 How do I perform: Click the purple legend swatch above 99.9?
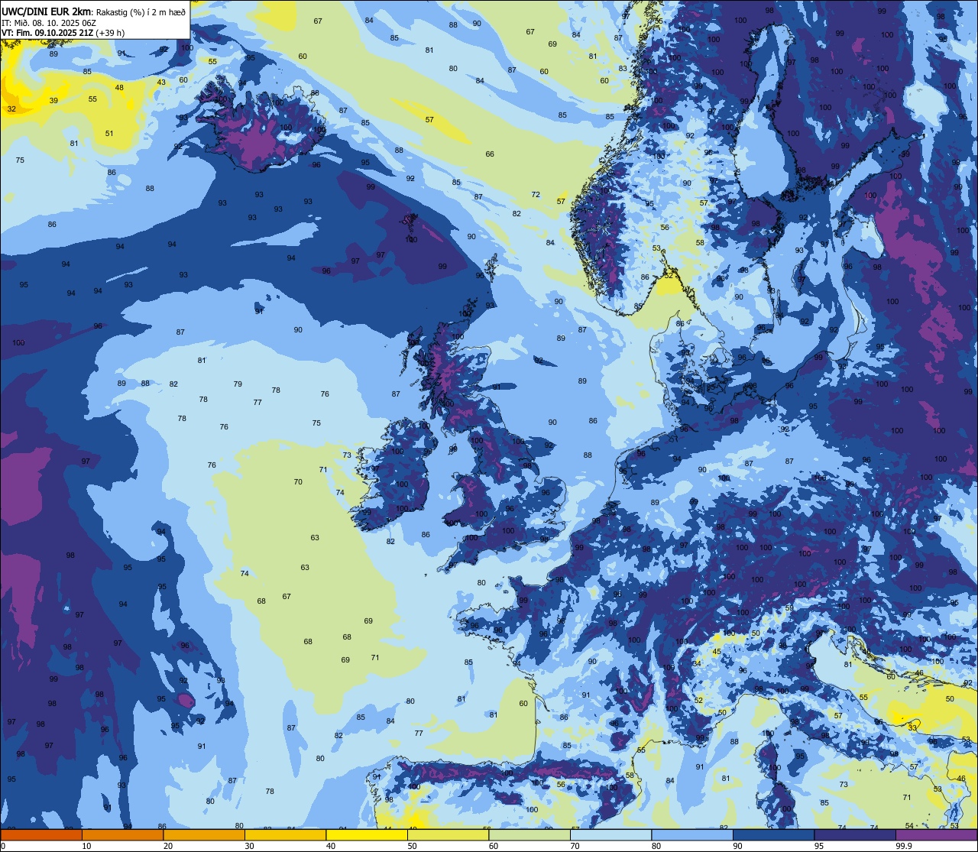point(938,834)
